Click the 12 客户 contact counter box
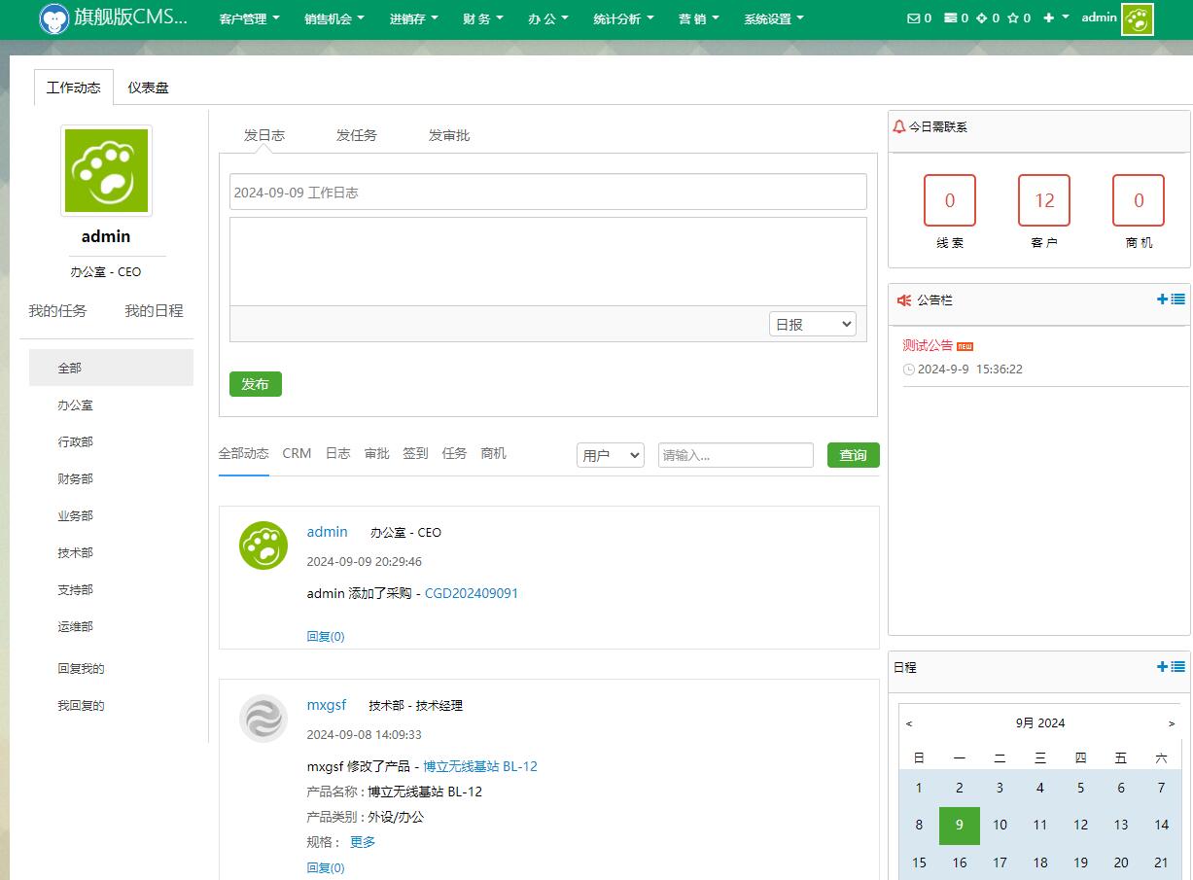 tap(1043, 201)
